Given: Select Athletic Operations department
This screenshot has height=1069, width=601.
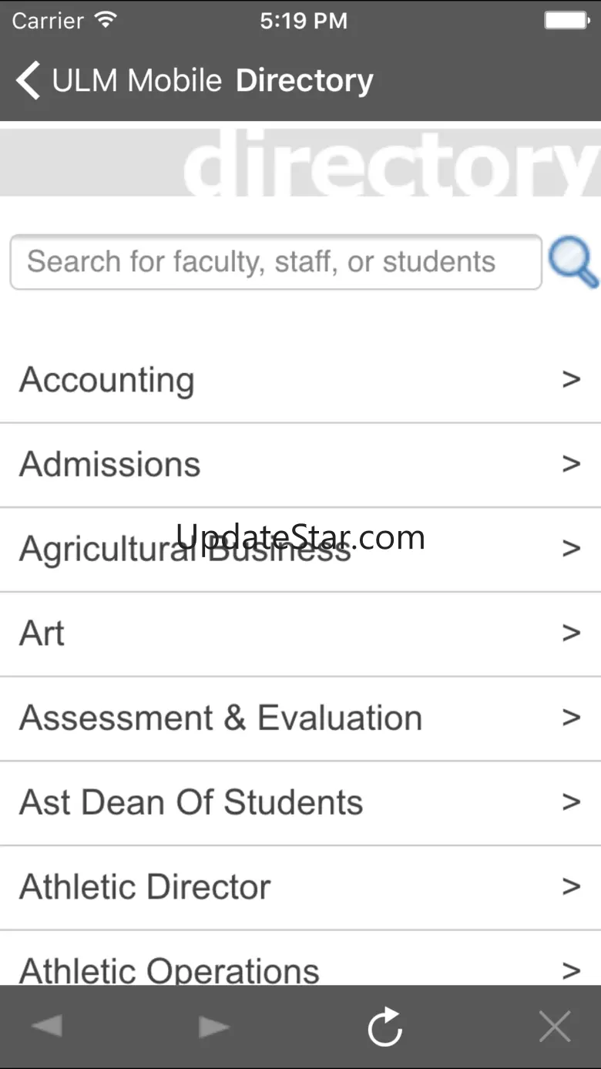Looking at the screenshot, I should click(170, 970).
